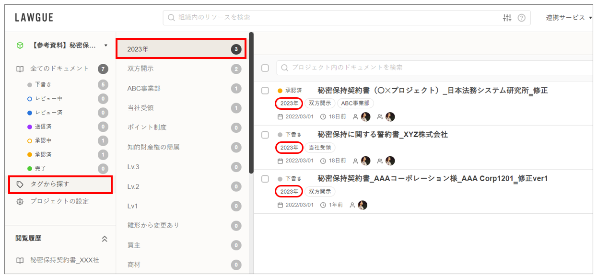Click avatar on XYZ株式会社 document row

click(366, 161)
